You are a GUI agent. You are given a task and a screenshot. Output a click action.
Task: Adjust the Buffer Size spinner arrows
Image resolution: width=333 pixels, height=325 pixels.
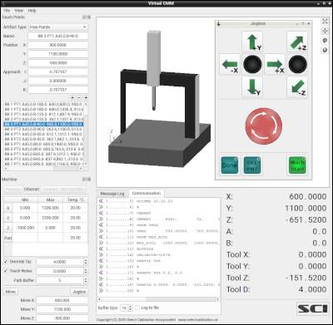[130, 308]
